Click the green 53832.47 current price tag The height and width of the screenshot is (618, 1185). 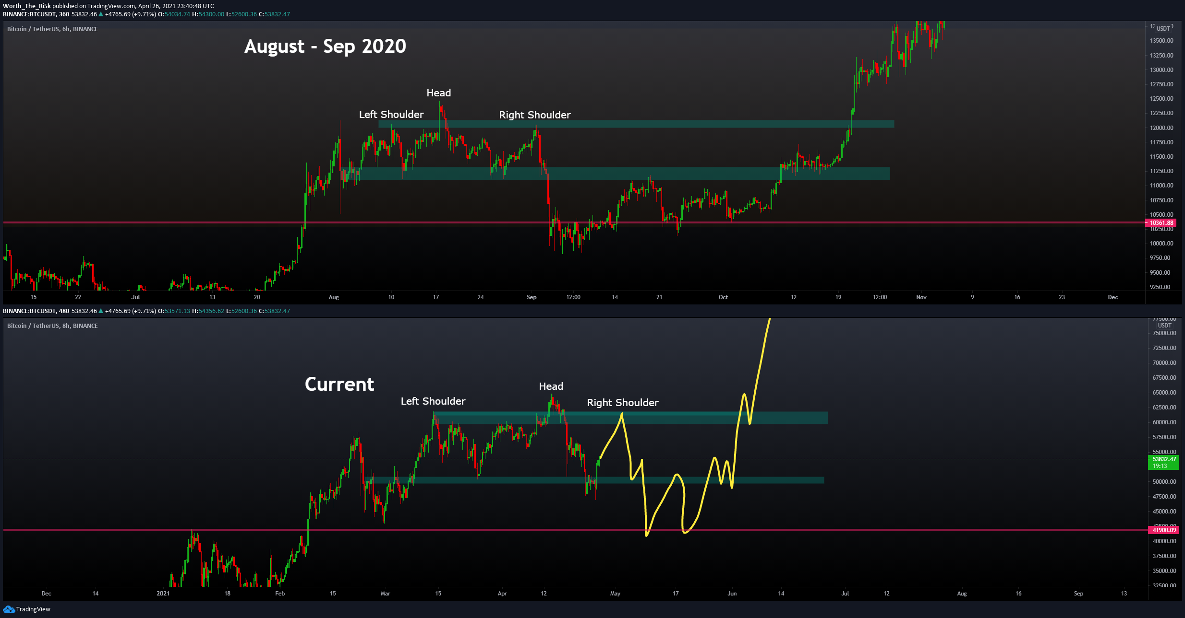click(x=1164, y=462)
